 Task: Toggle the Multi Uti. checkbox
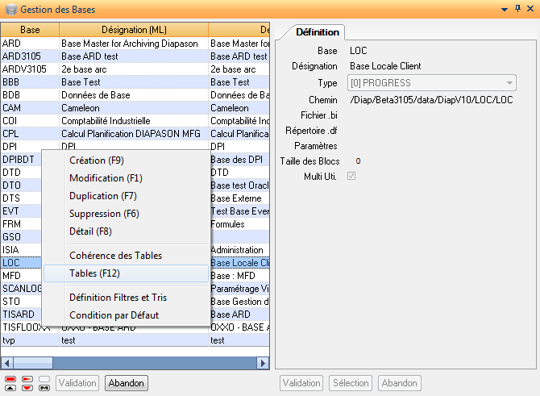tap(351, 176)
